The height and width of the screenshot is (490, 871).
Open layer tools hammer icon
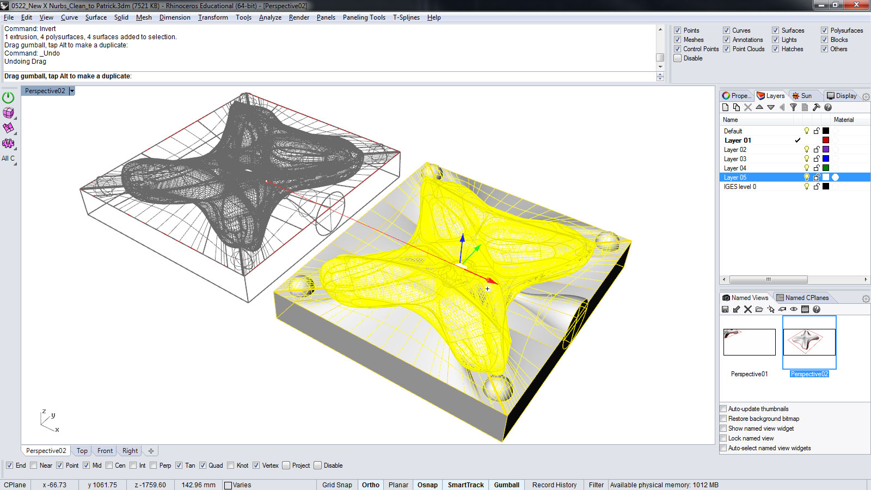[816, 107]
